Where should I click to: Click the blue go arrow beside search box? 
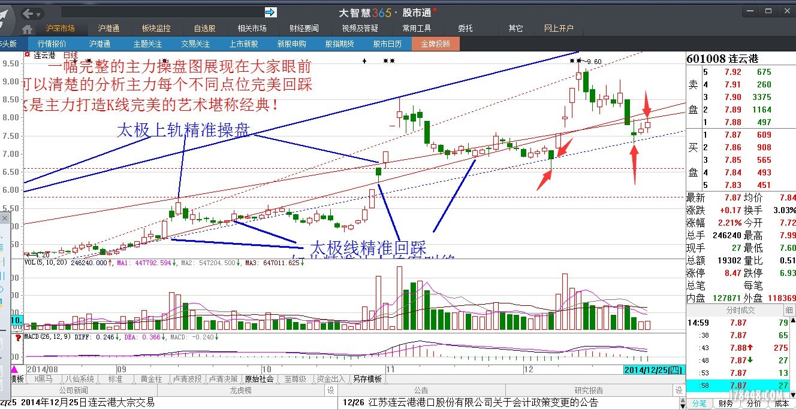click(x=270, y=12)
